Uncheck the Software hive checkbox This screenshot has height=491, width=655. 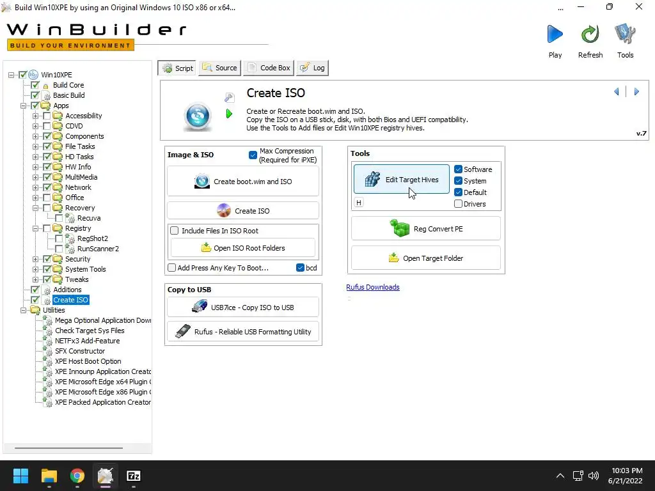coord(458,169)
